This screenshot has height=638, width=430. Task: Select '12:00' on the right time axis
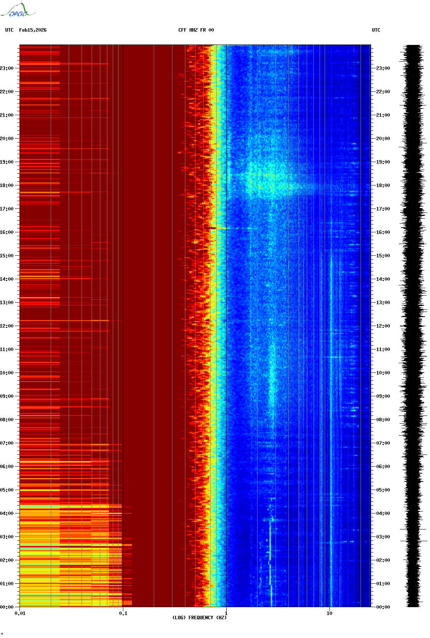383,326
